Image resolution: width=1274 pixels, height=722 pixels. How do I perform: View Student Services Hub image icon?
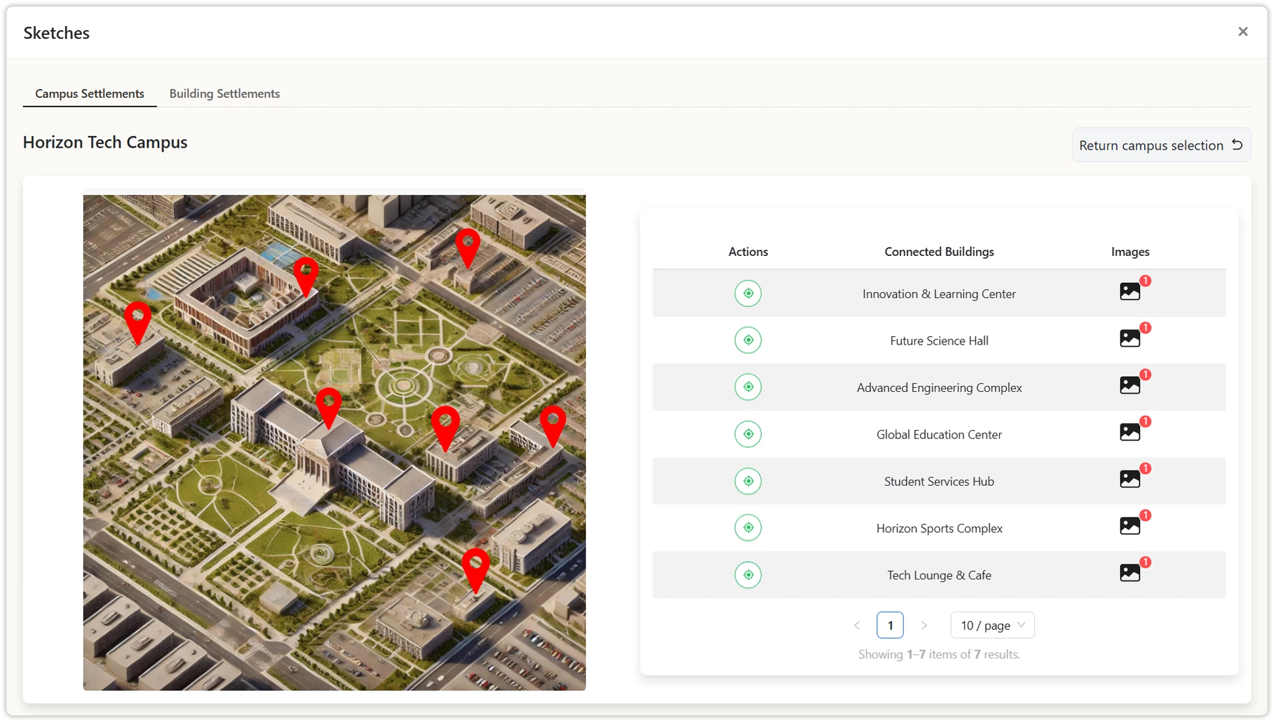(x=1130, y=479)
